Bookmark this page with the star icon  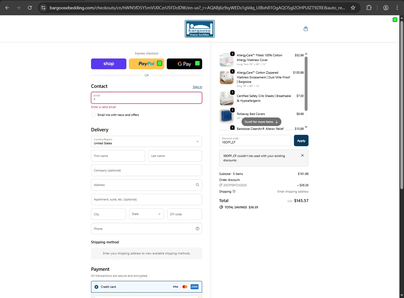click(x=353, y=8)
